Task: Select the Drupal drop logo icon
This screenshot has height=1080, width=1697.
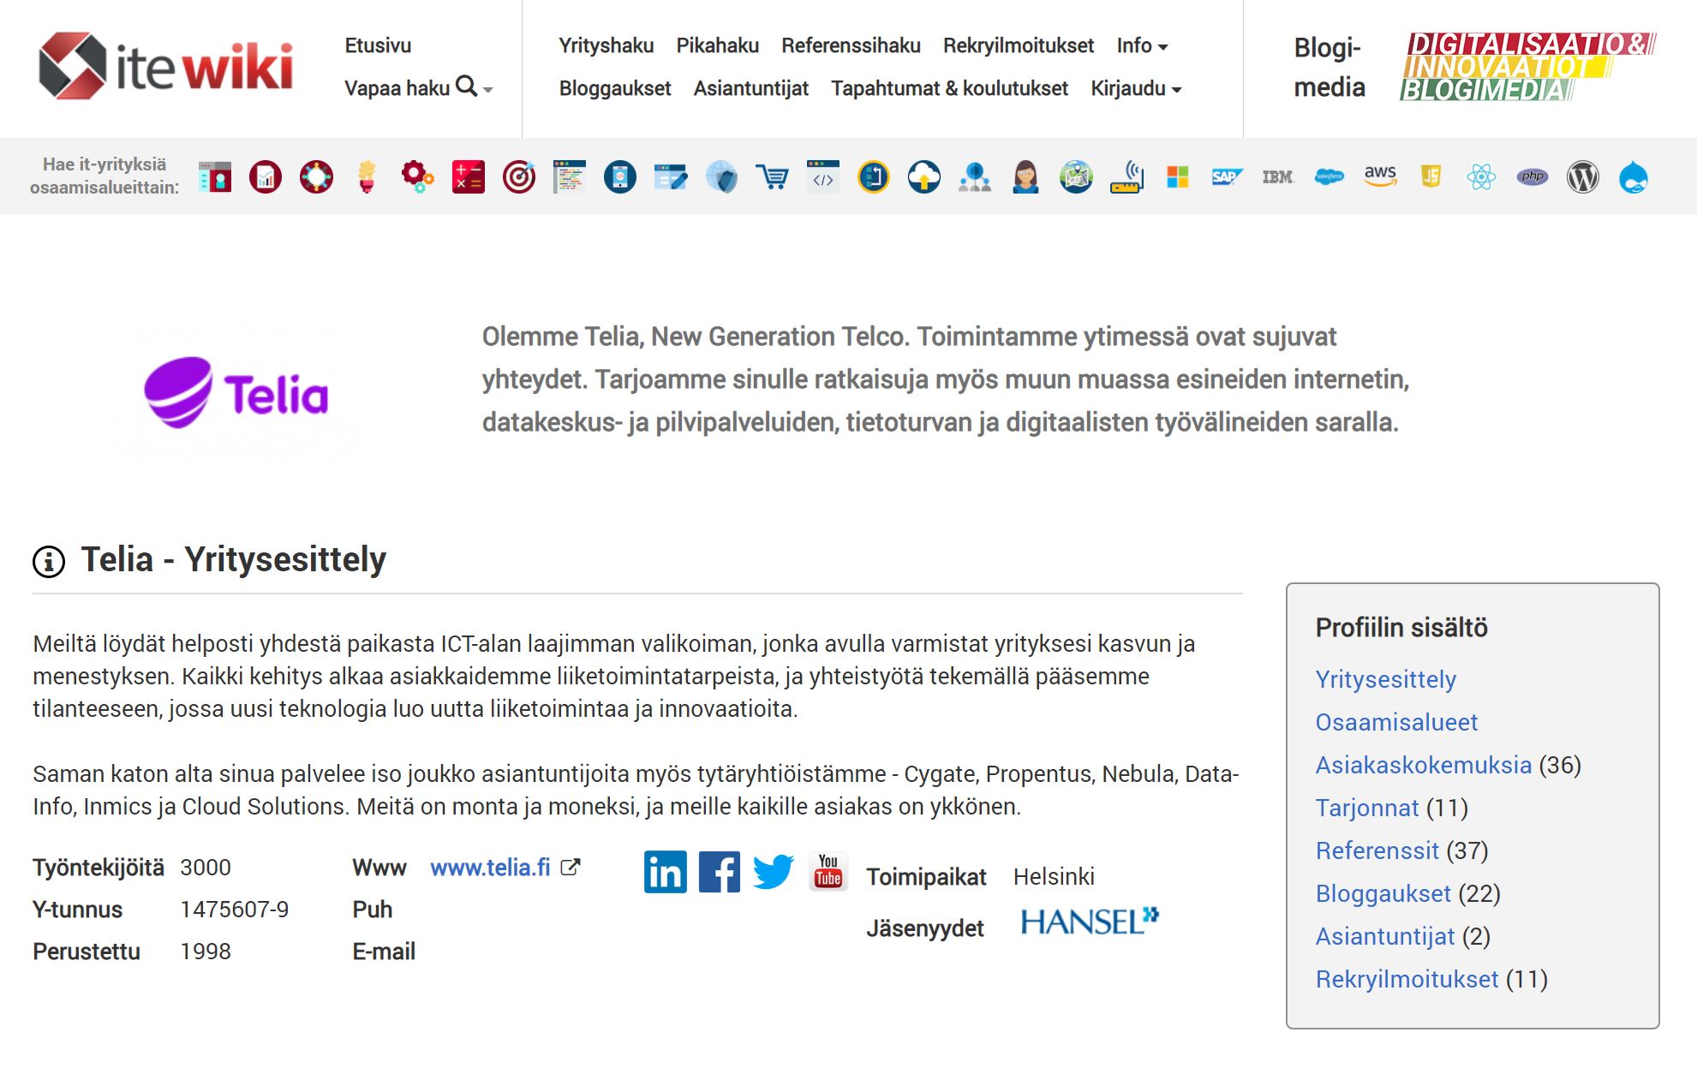Action: (1634, 177)
